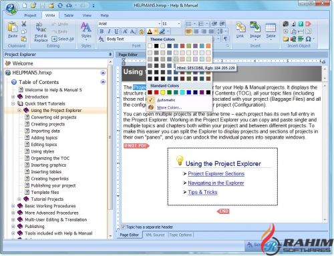Switch to XML Source tab
This screenshot has width=334, height=256.
click(x=155, y=235)
